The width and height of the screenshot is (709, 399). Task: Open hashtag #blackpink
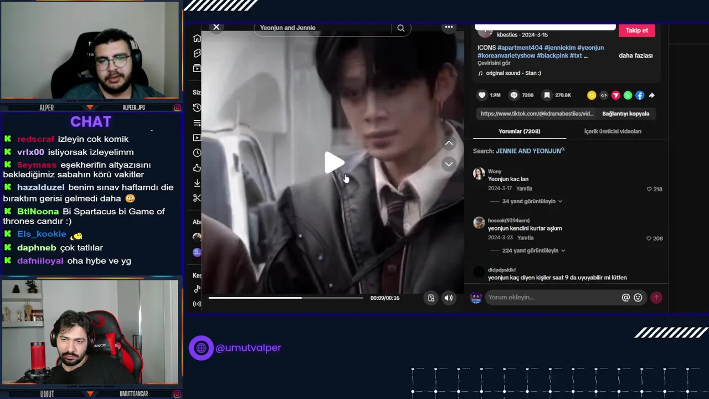click(552, 55)
